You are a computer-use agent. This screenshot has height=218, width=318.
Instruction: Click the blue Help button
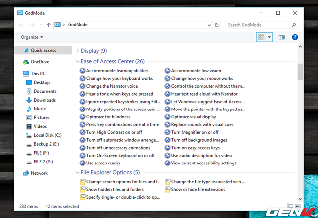coord(295,37)
